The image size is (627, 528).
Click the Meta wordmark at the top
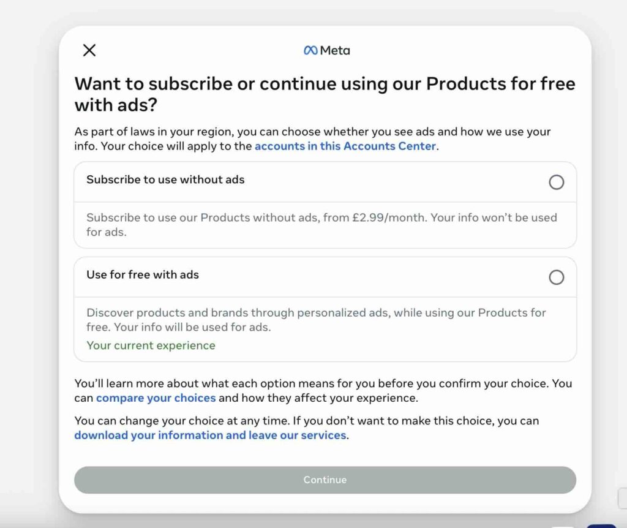[x=333, y=50]
